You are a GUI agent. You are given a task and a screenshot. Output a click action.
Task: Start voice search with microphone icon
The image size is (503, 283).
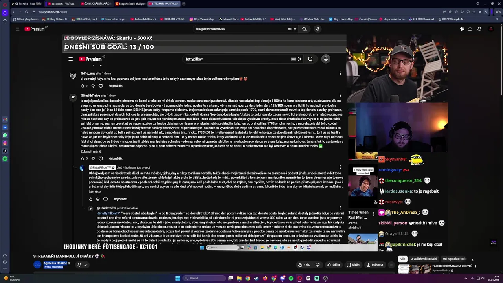318,29
